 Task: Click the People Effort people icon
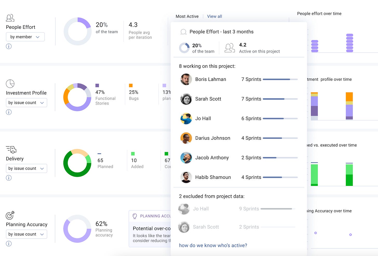(x=10, y=18)
